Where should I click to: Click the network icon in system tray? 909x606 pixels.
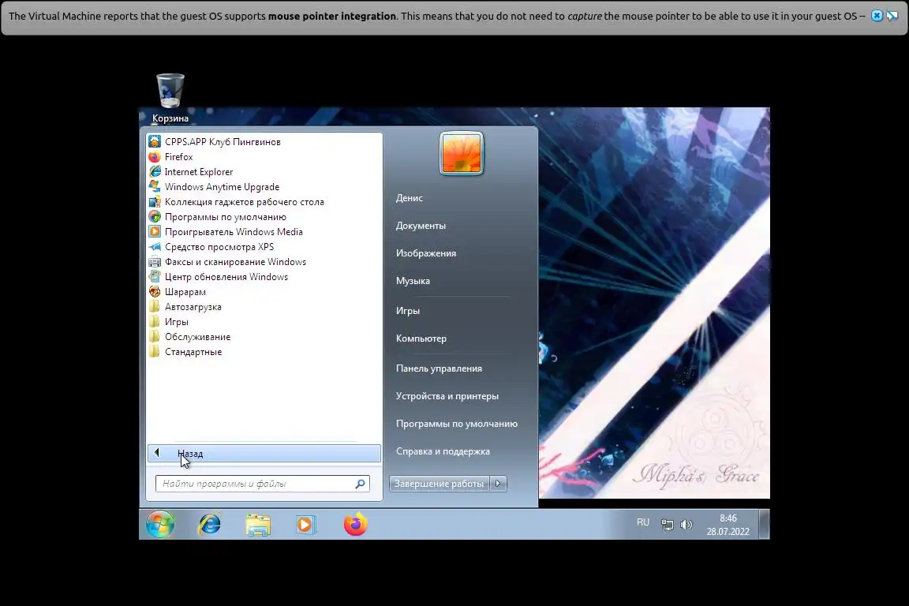pyautogui.click(x=668, y=525)
